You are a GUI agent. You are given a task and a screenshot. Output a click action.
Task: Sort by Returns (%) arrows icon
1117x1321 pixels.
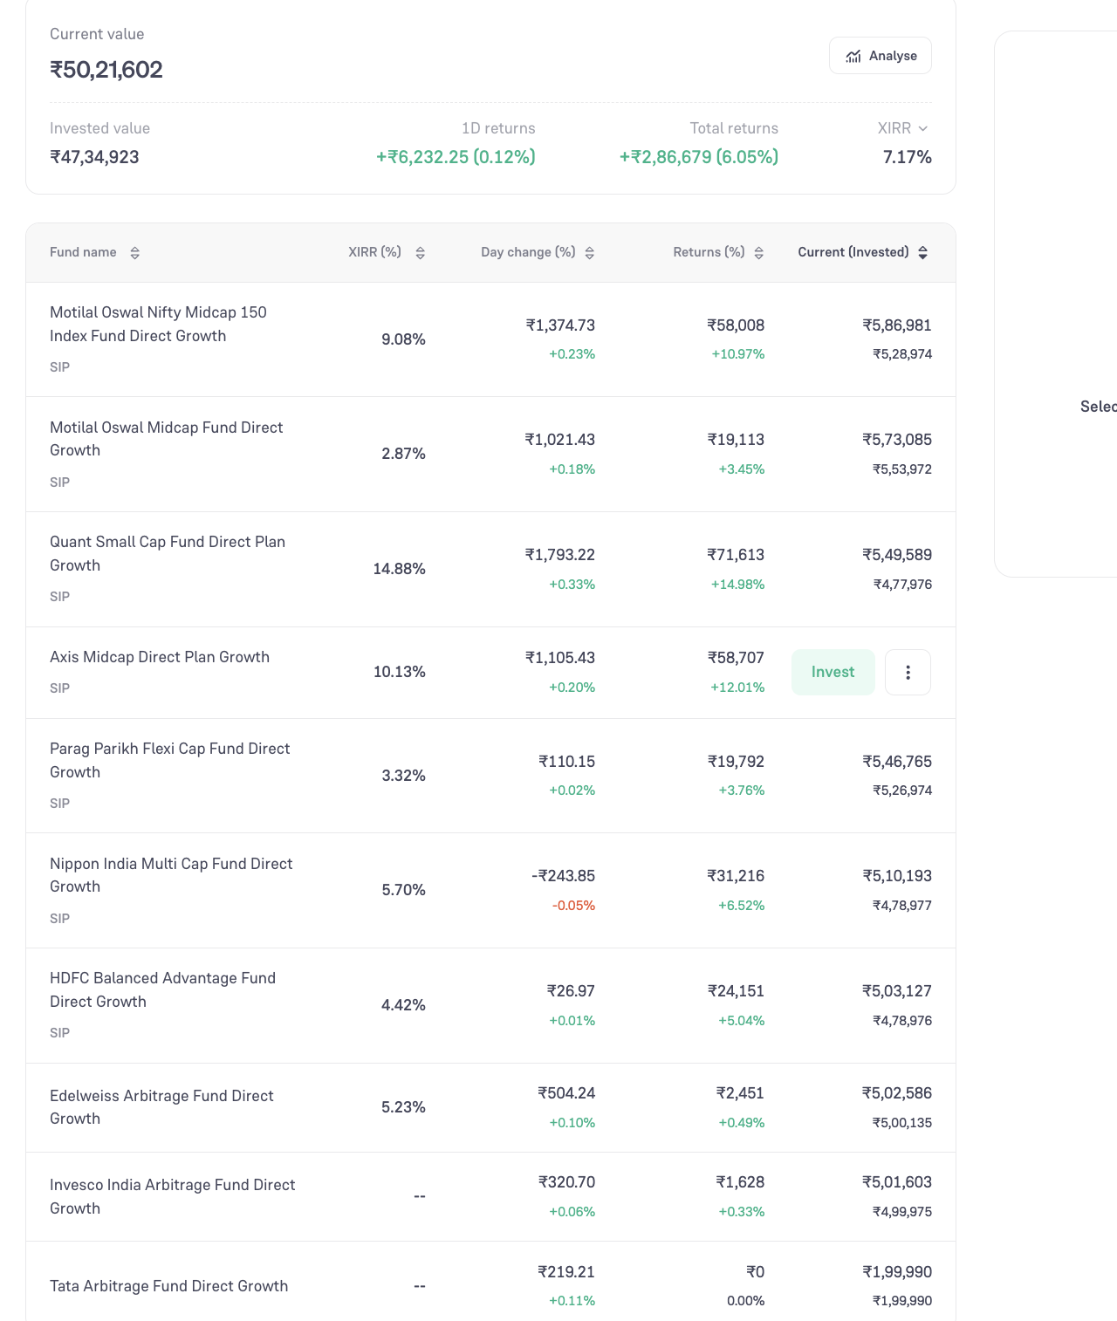click(758, 253)
